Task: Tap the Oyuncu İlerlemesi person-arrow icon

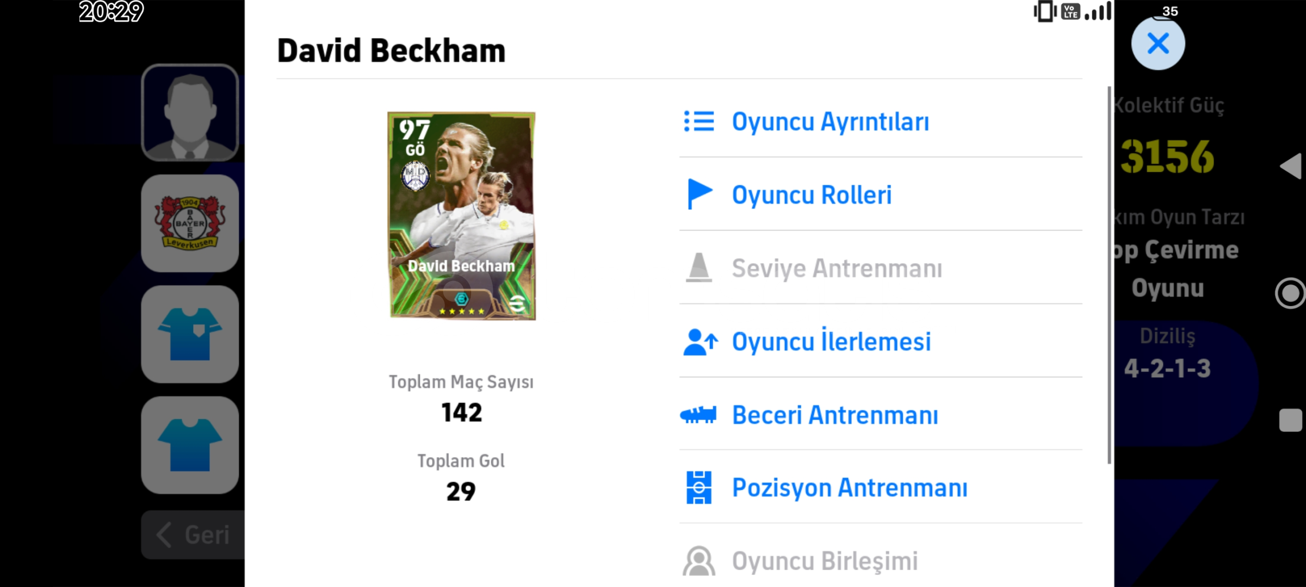Action: pyautogui.click(x=700, y=342)
